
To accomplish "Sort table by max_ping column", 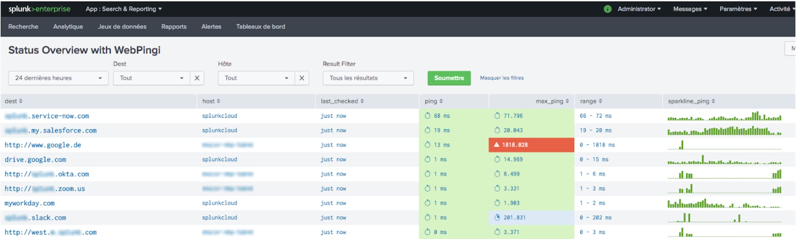I will [x=552, y=101].
